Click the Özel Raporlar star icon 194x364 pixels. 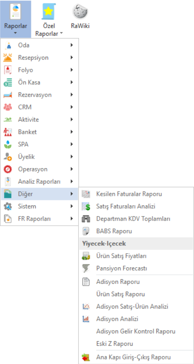(x=48, y=12)
